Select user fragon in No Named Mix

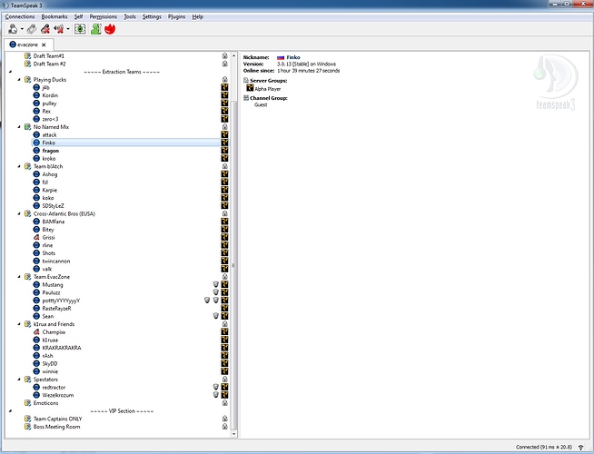(50, 151)
